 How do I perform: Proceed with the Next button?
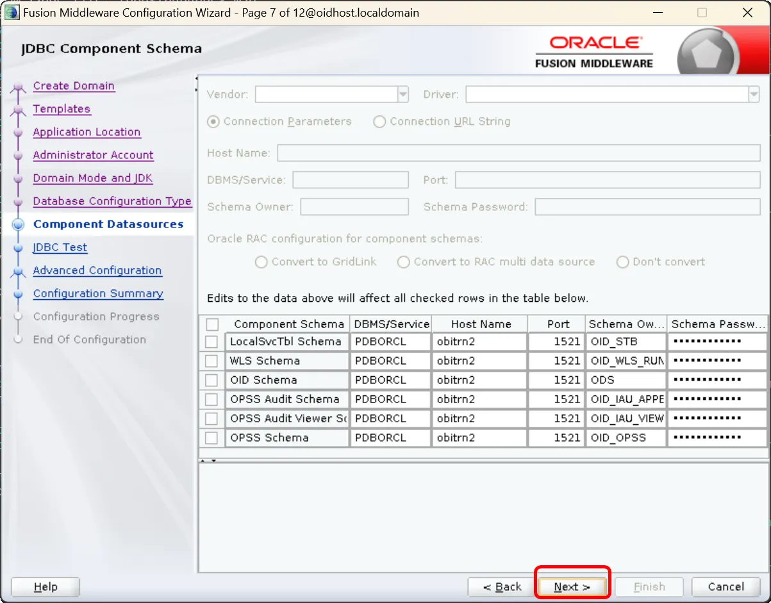tap(572, 587)
